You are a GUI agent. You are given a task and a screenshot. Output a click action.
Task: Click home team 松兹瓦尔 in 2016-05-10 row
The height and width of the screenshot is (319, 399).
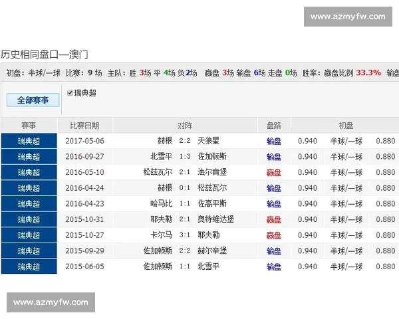(158, 172)
